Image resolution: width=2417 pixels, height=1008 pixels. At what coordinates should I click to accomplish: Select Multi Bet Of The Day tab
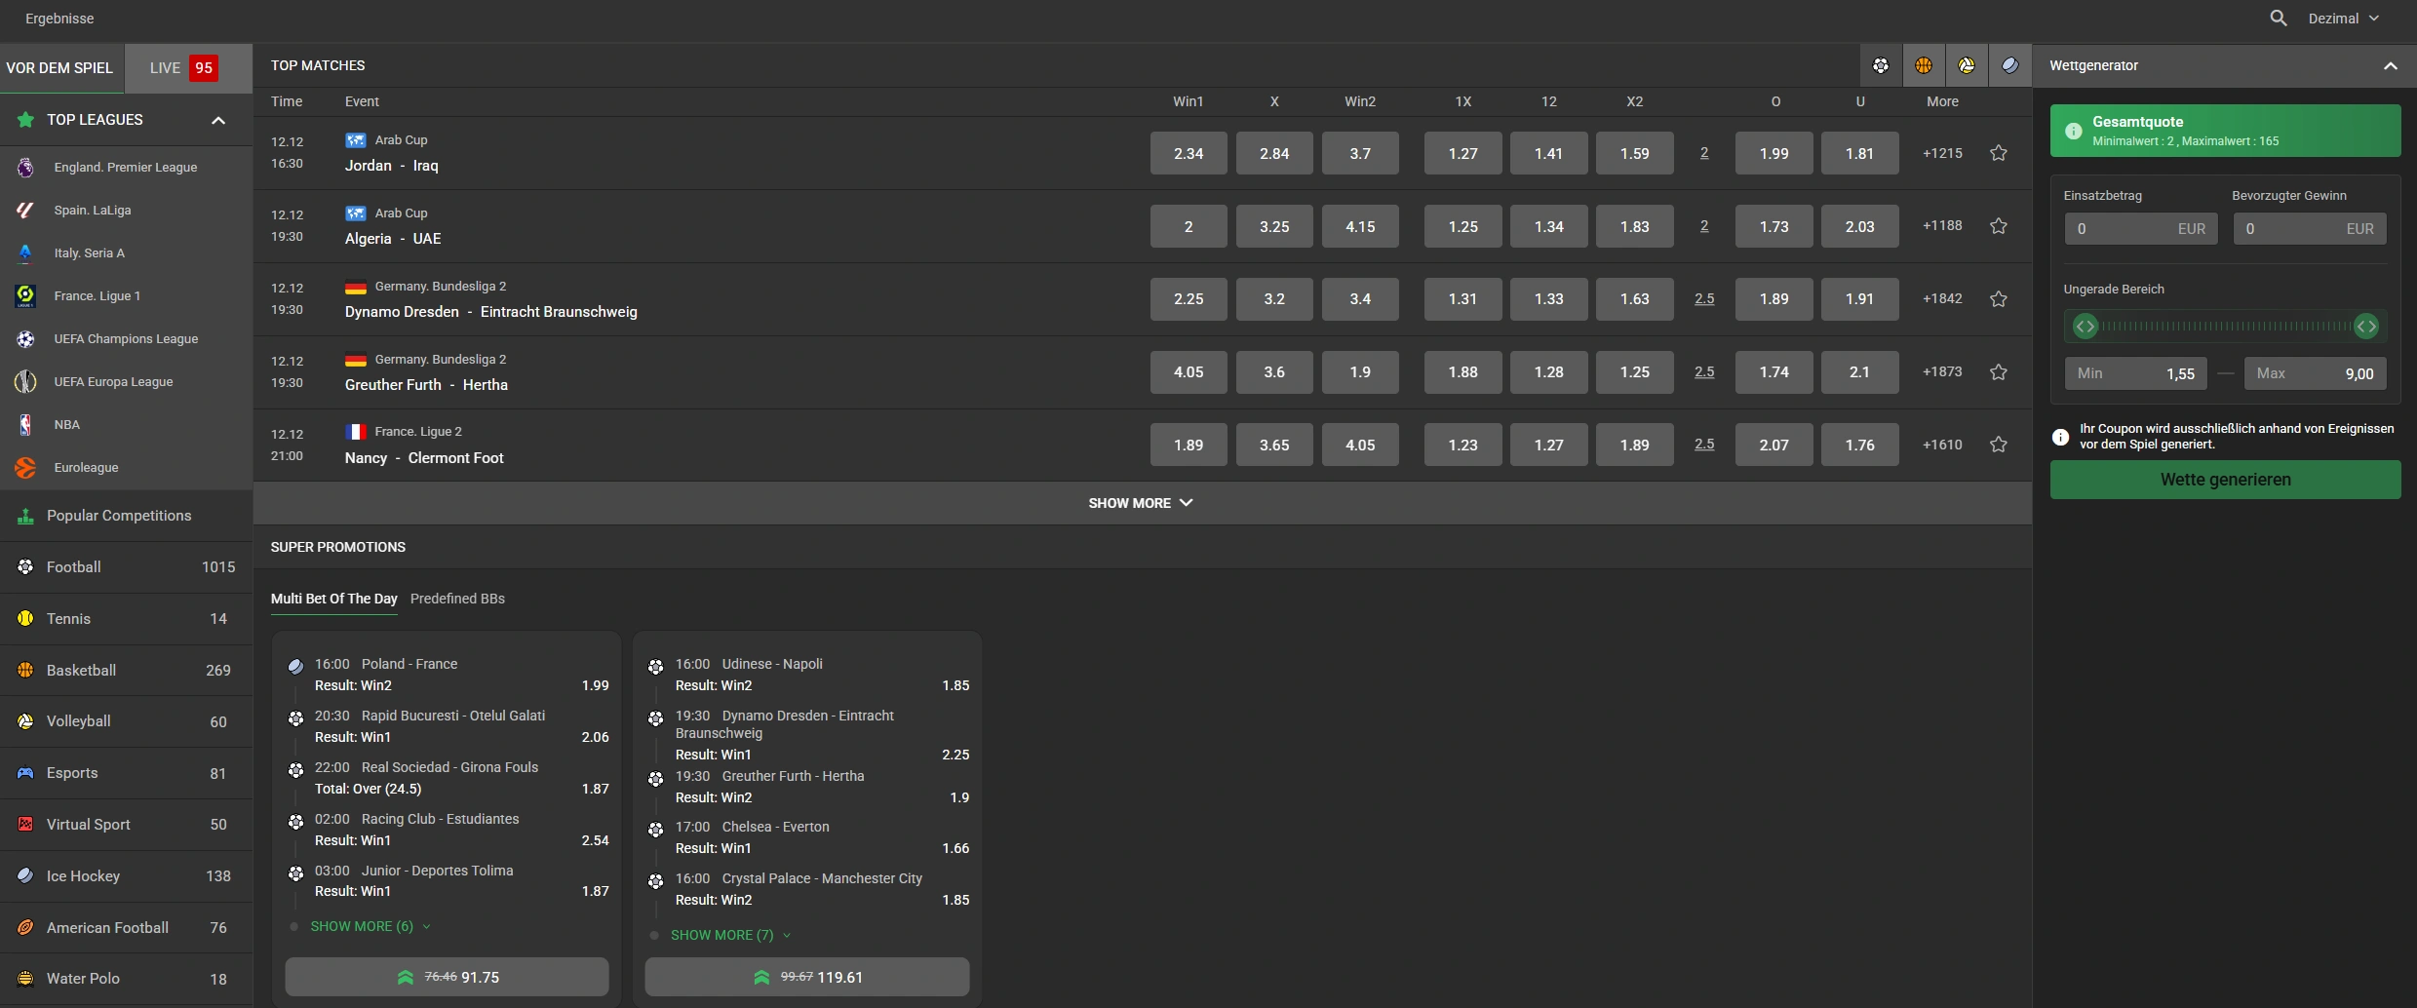(x=334, y=599)
